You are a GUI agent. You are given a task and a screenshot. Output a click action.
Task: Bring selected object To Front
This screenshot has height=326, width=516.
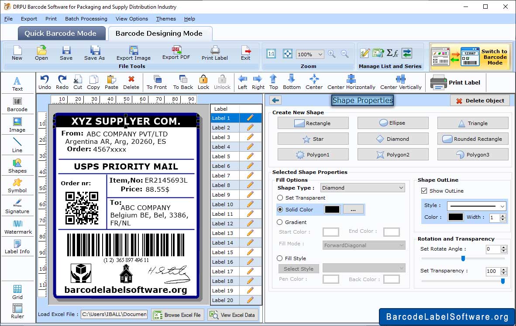click(157, 82)
